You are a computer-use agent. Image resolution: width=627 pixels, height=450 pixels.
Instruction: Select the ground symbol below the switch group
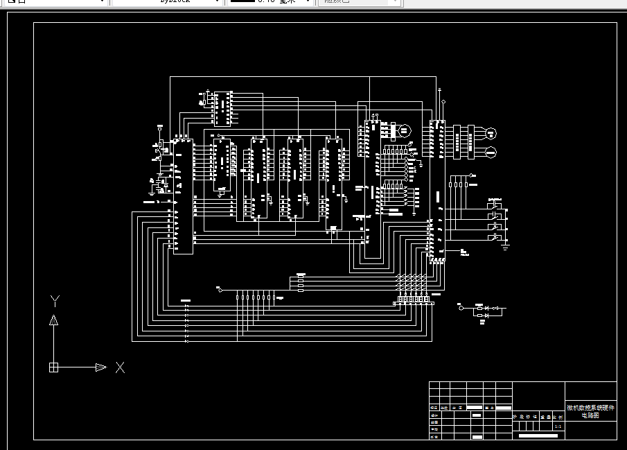506,246
